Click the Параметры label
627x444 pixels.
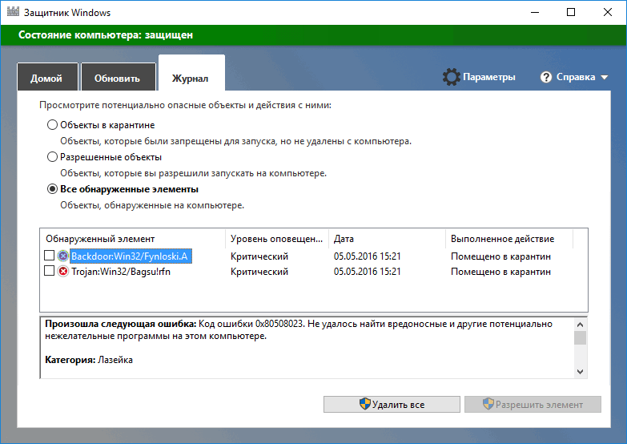(x=489, y=77)
